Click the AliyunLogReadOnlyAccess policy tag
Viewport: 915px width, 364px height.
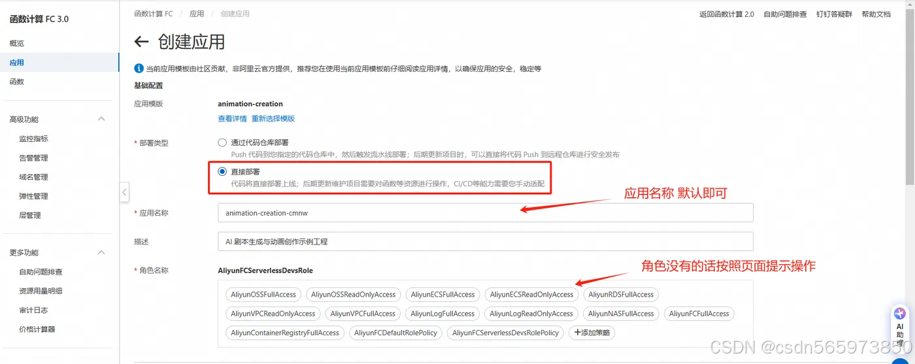pyautogui.click(x=531, y=314)
